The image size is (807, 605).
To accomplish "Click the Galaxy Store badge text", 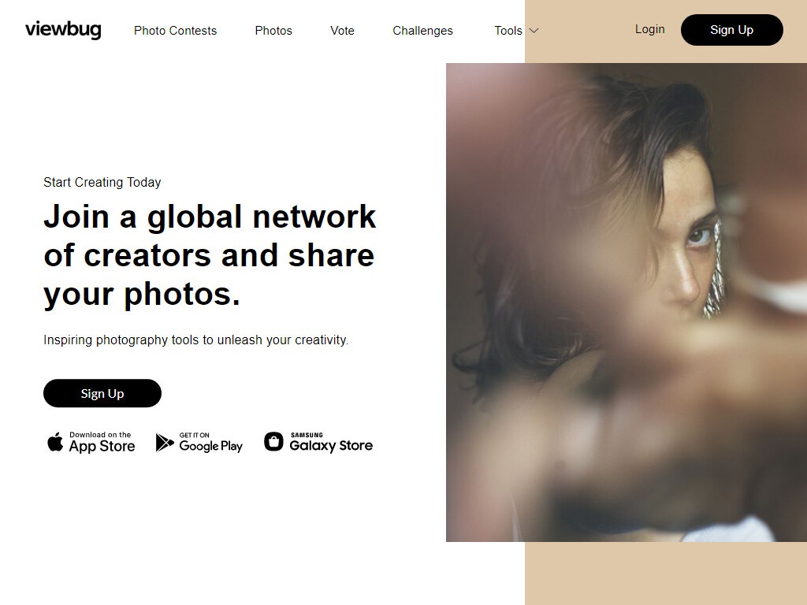I will pos(331,443).
